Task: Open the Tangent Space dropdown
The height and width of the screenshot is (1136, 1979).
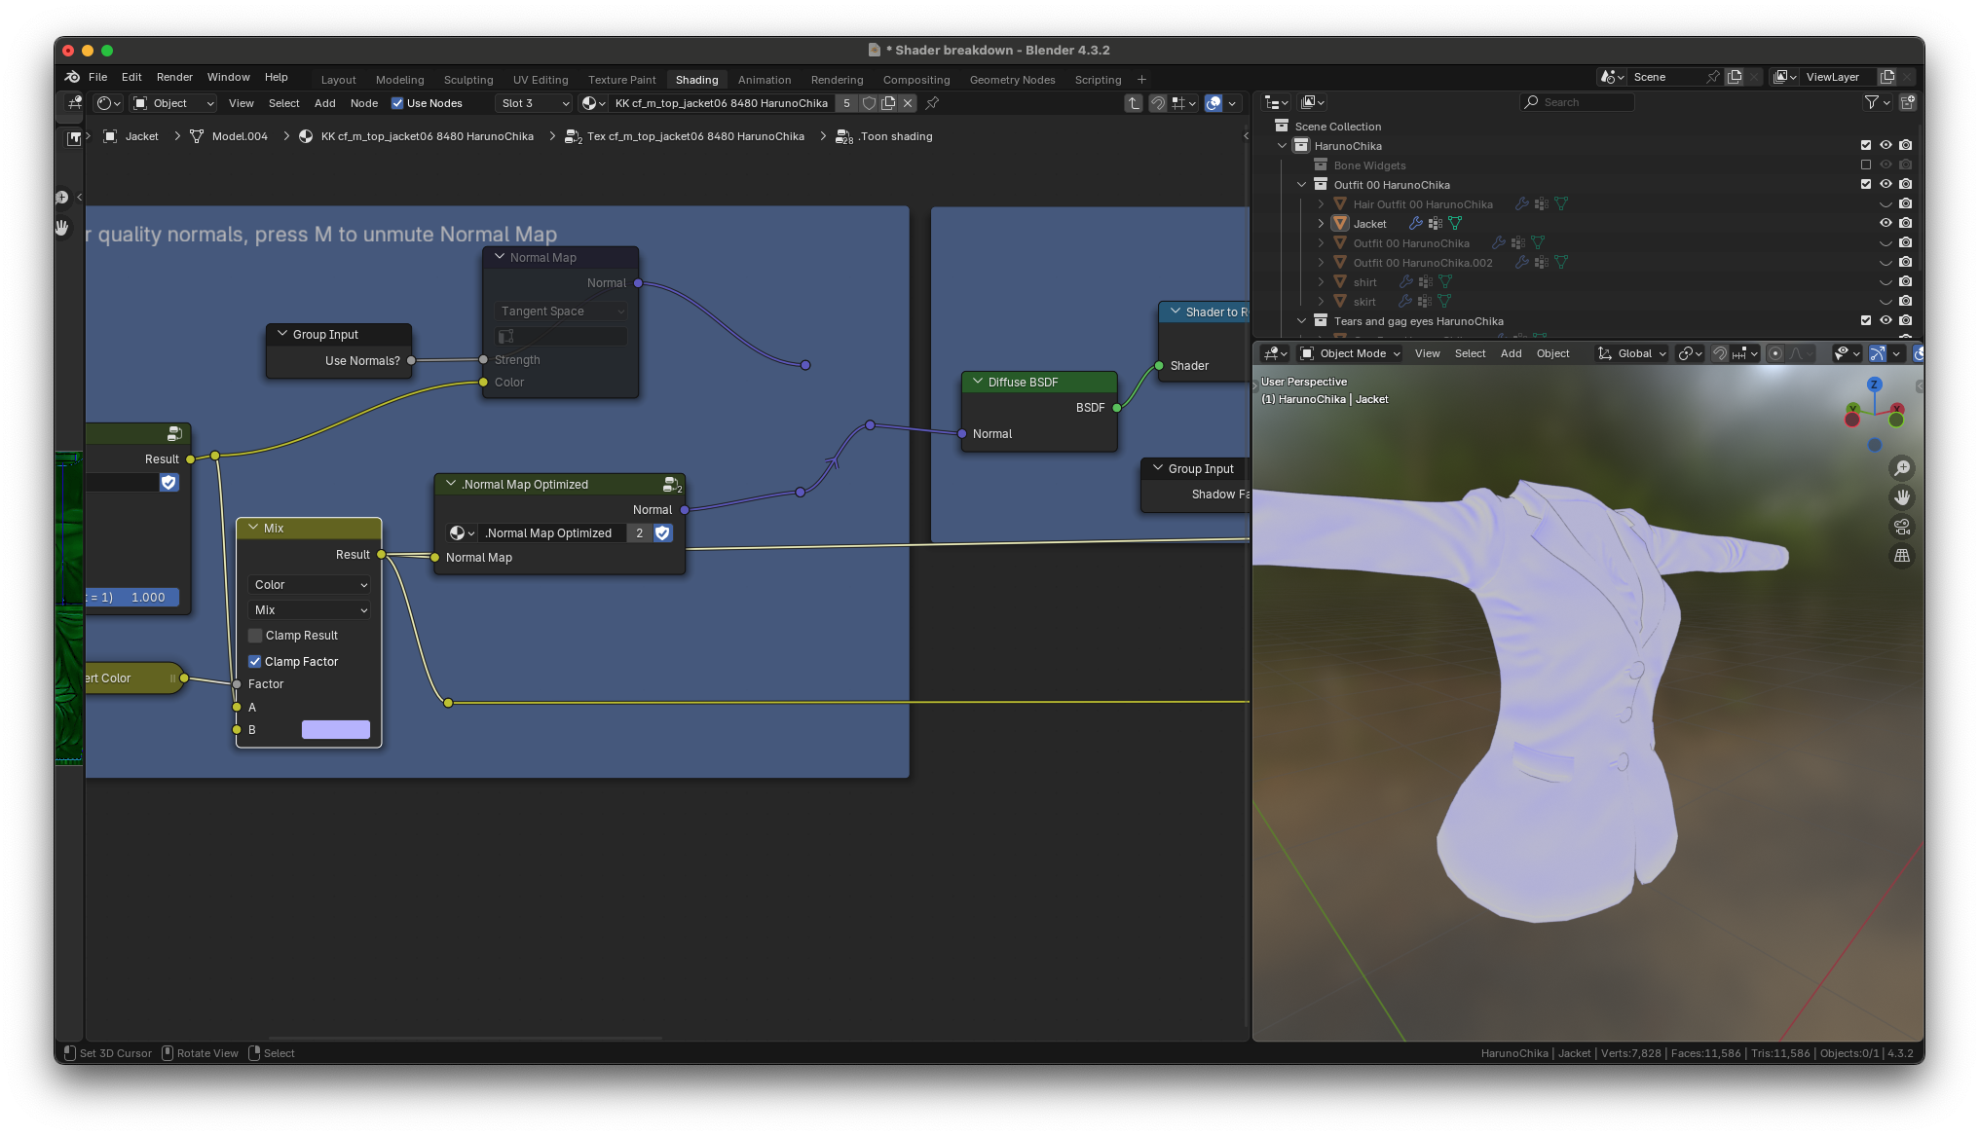Action: (560, 311)
